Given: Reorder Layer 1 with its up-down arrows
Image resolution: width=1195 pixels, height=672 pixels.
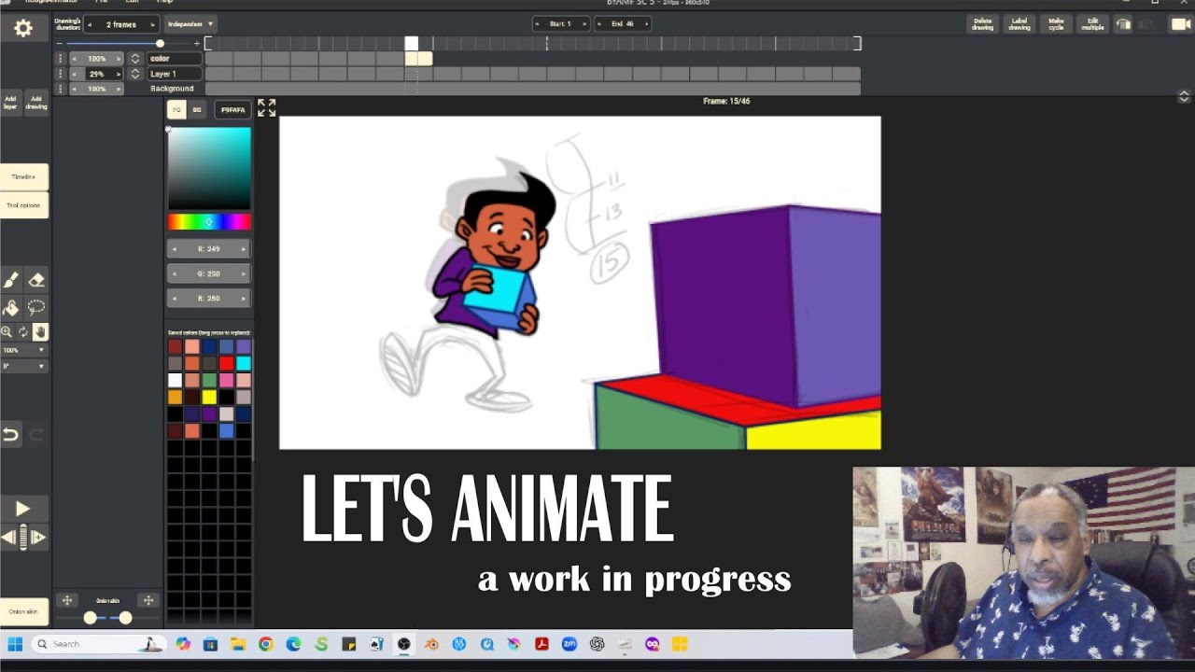Looking at the screenshot, I should 135,74.
